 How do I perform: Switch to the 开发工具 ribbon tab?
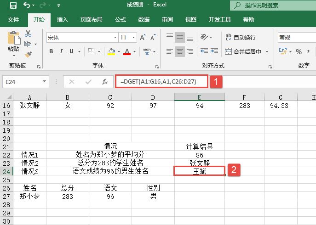pyautogui.click(x=220, y=20)
